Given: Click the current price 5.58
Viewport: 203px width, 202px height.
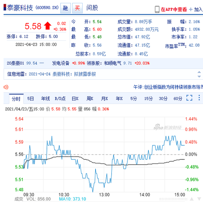Looking at the screenshot, I should (x=33, y=26).
